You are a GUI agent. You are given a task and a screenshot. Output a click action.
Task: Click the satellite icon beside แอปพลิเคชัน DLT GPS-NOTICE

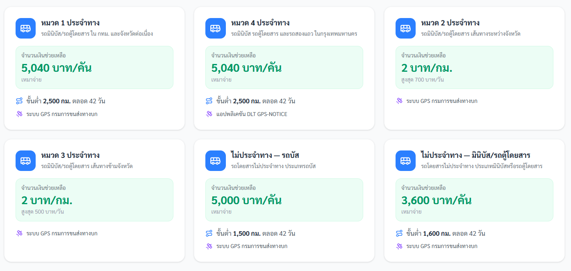[x=209, y=114]
